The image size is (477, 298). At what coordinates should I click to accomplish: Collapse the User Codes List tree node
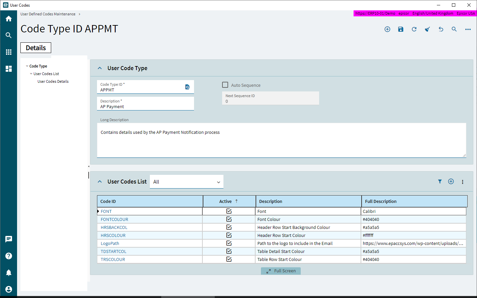click(31, 74)
